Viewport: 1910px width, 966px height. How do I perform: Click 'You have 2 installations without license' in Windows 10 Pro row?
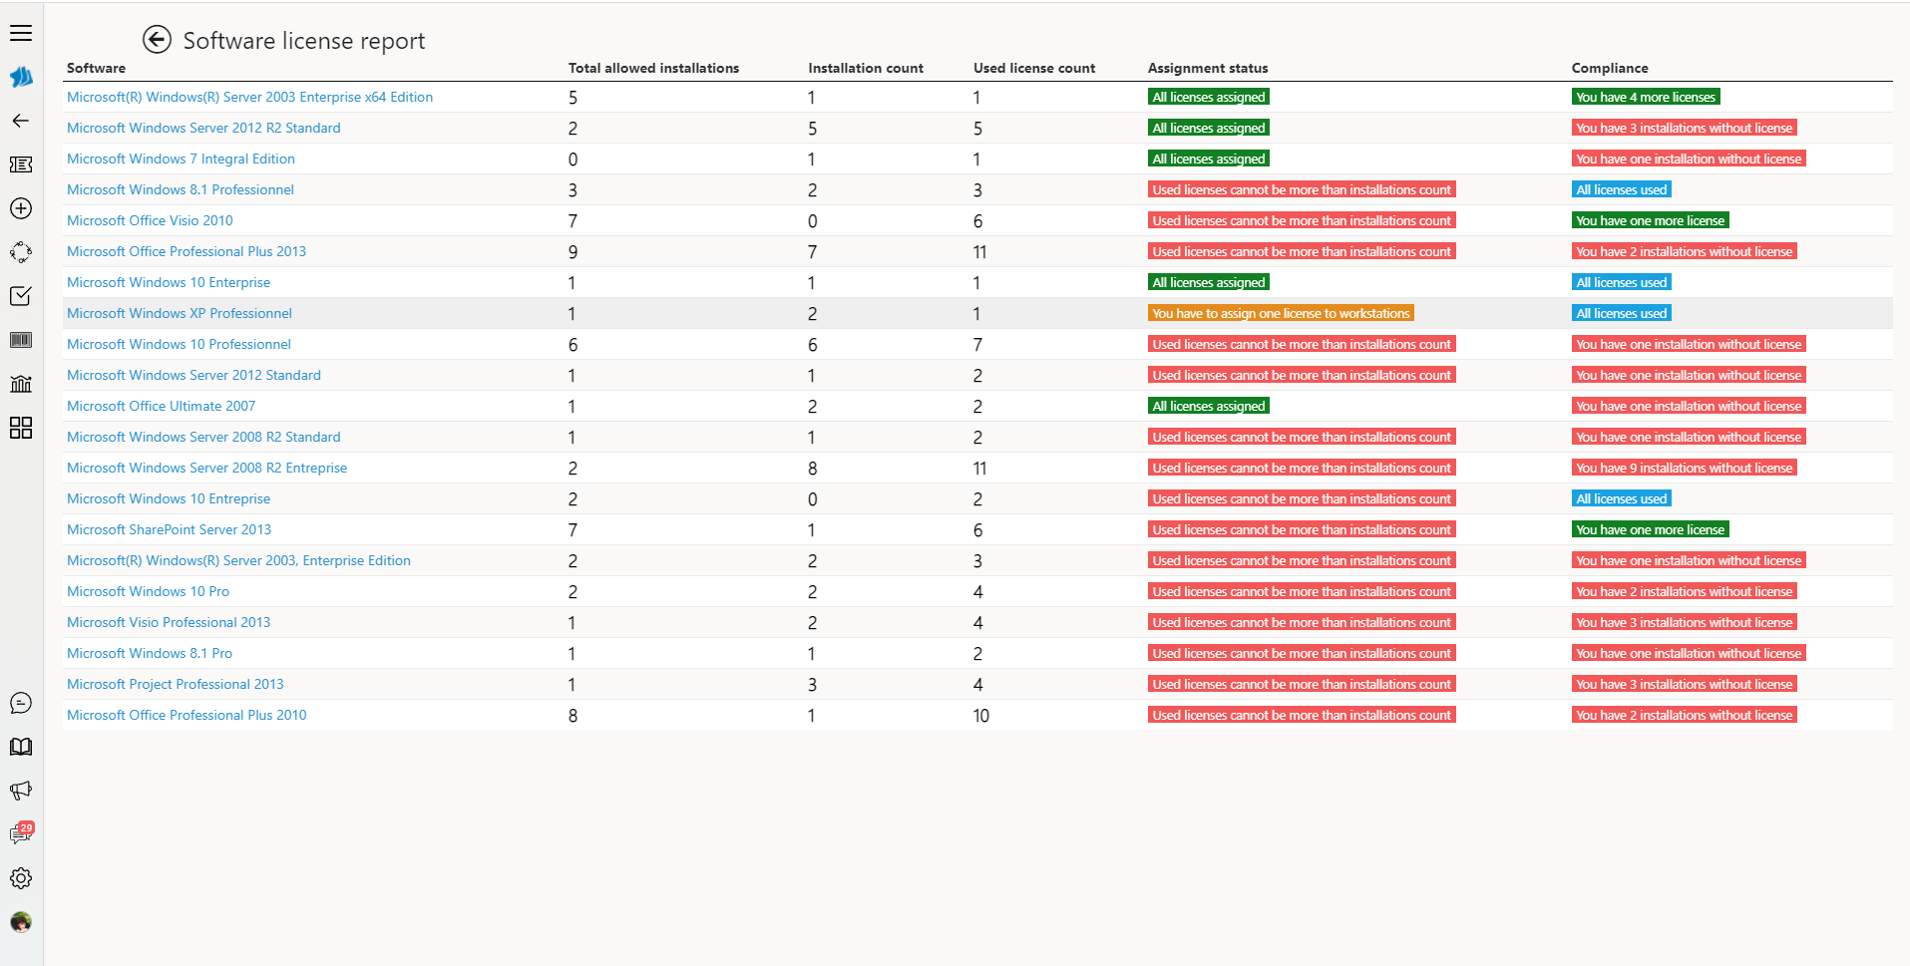[1684, 591]
